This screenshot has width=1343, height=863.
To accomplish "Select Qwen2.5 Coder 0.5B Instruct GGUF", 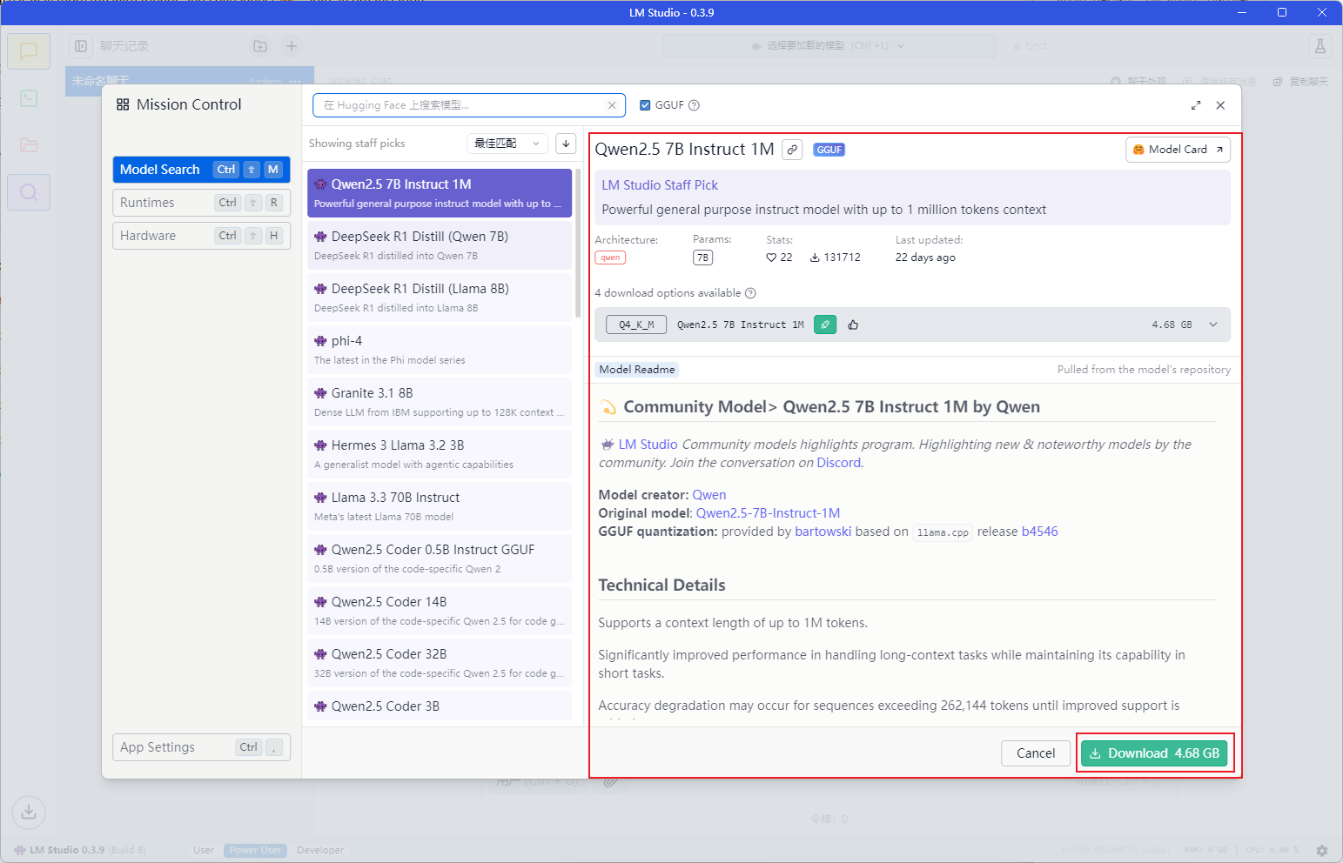I will tap(440, 559).
